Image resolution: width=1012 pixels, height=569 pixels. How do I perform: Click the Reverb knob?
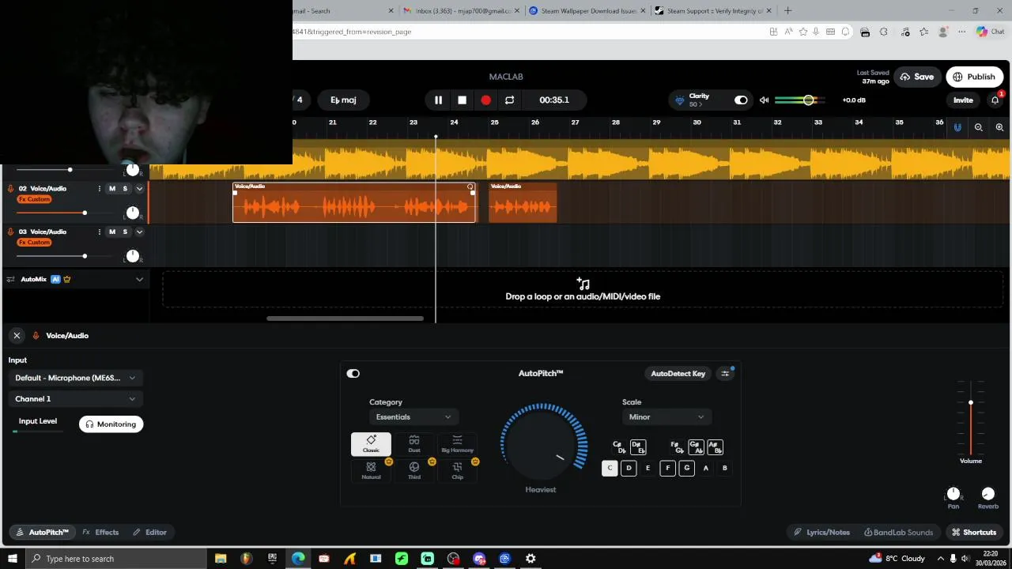[987, 494]
